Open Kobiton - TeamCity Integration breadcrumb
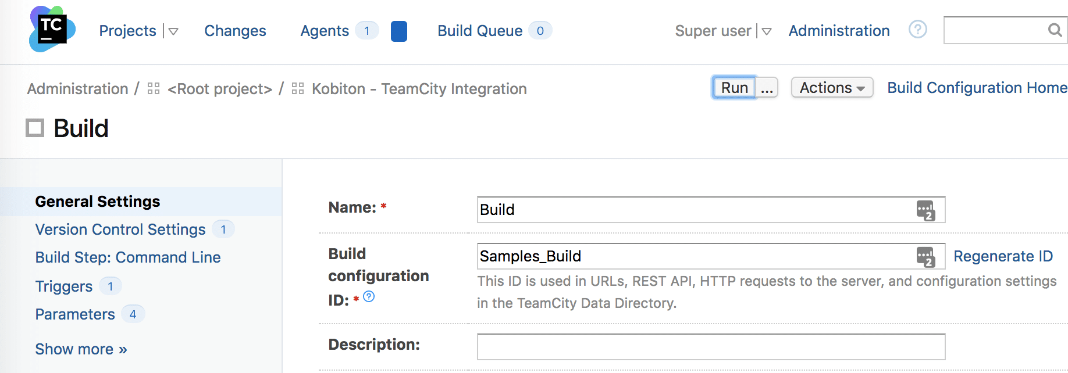The height and width of the screenshot is (373, 1068). point(419,89)
